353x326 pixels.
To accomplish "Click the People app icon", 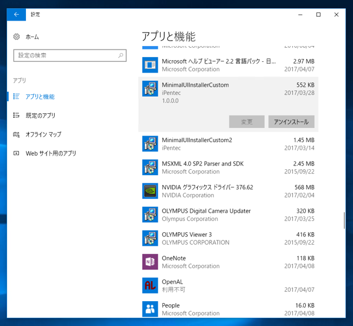I will point(150,309).
